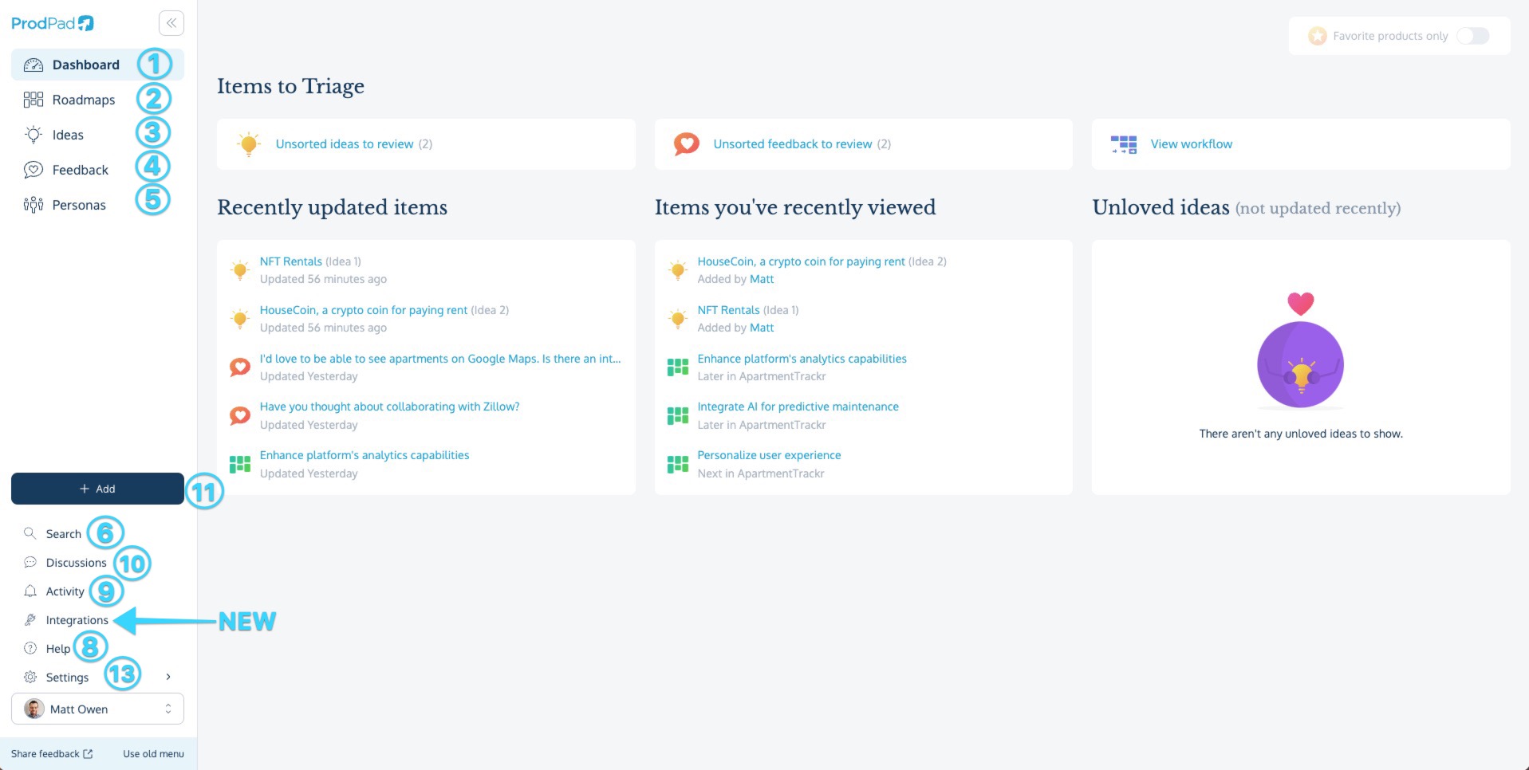The image size is (1529, 770).
Task: Click Use old menu at the bottom
Action: point(152,753)
